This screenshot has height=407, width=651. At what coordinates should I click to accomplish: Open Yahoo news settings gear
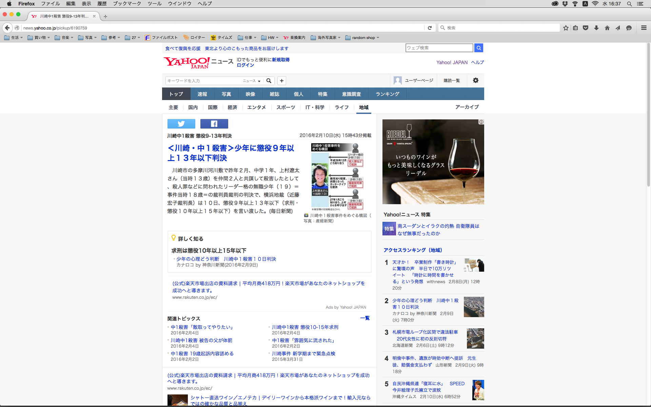pos(475,80)
